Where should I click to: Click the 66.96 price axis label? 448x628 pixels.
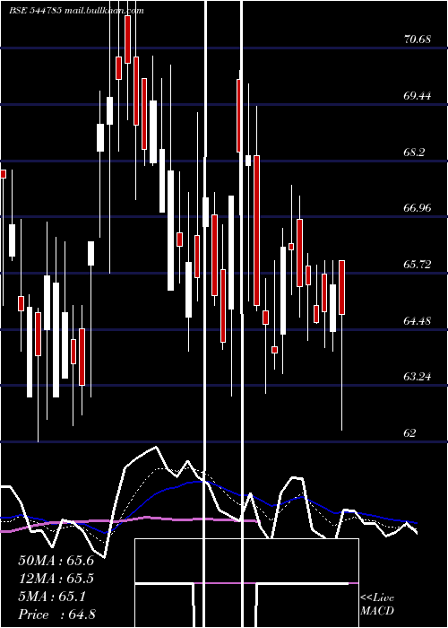pos(418,208)
